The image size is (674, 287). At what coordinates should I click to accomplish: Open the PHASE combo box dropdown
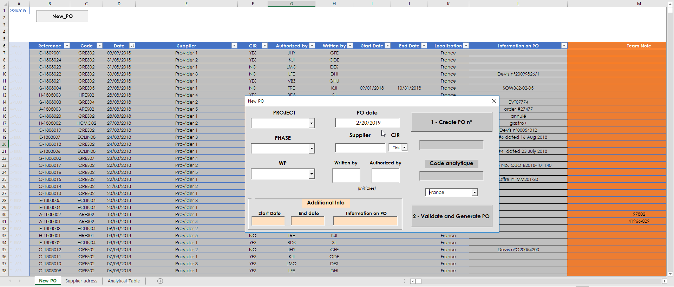tap(312, 149)
